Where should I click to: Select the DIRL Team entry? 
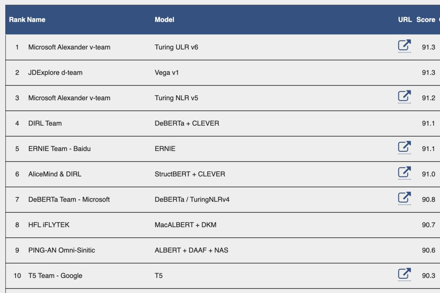[x=45, y=123]
